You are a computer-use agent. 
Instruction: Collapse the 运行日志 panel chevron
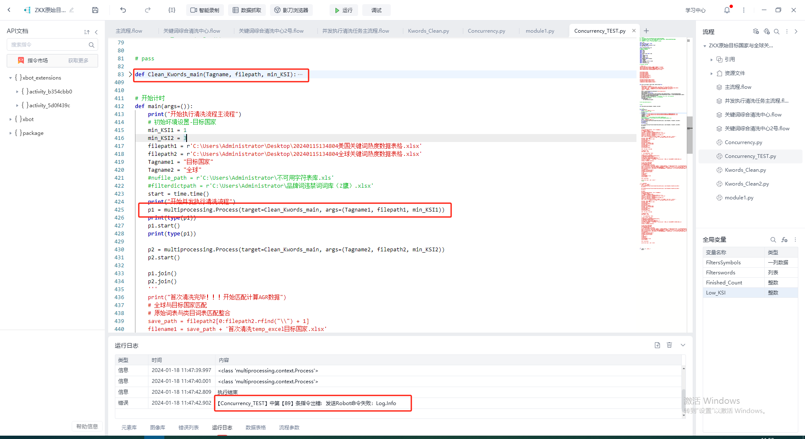pyautogui.click(x=683, y=345)
